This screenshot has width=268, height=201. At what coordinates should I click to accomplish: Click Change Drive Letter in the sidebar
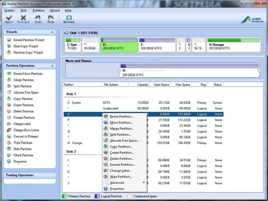pyautogui.click(x=26, y=130)
